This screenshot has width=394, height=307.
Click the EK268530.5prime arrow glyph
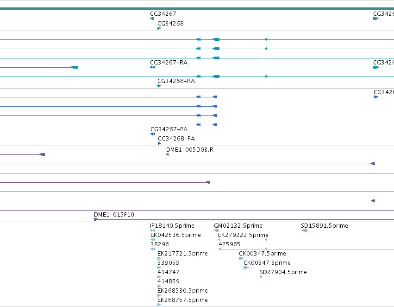pyautogui.click(x=159, y=295)
